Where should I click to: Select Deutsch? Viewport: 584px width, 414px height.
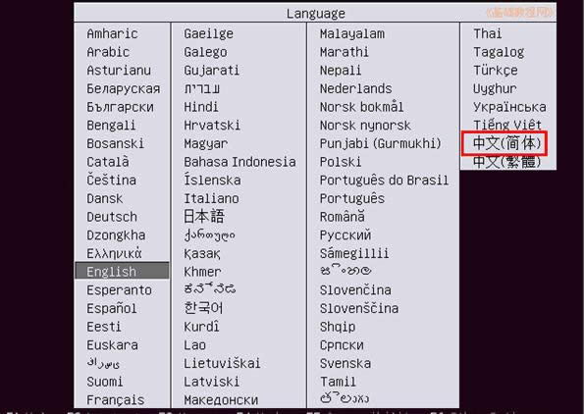coord(112,217)
